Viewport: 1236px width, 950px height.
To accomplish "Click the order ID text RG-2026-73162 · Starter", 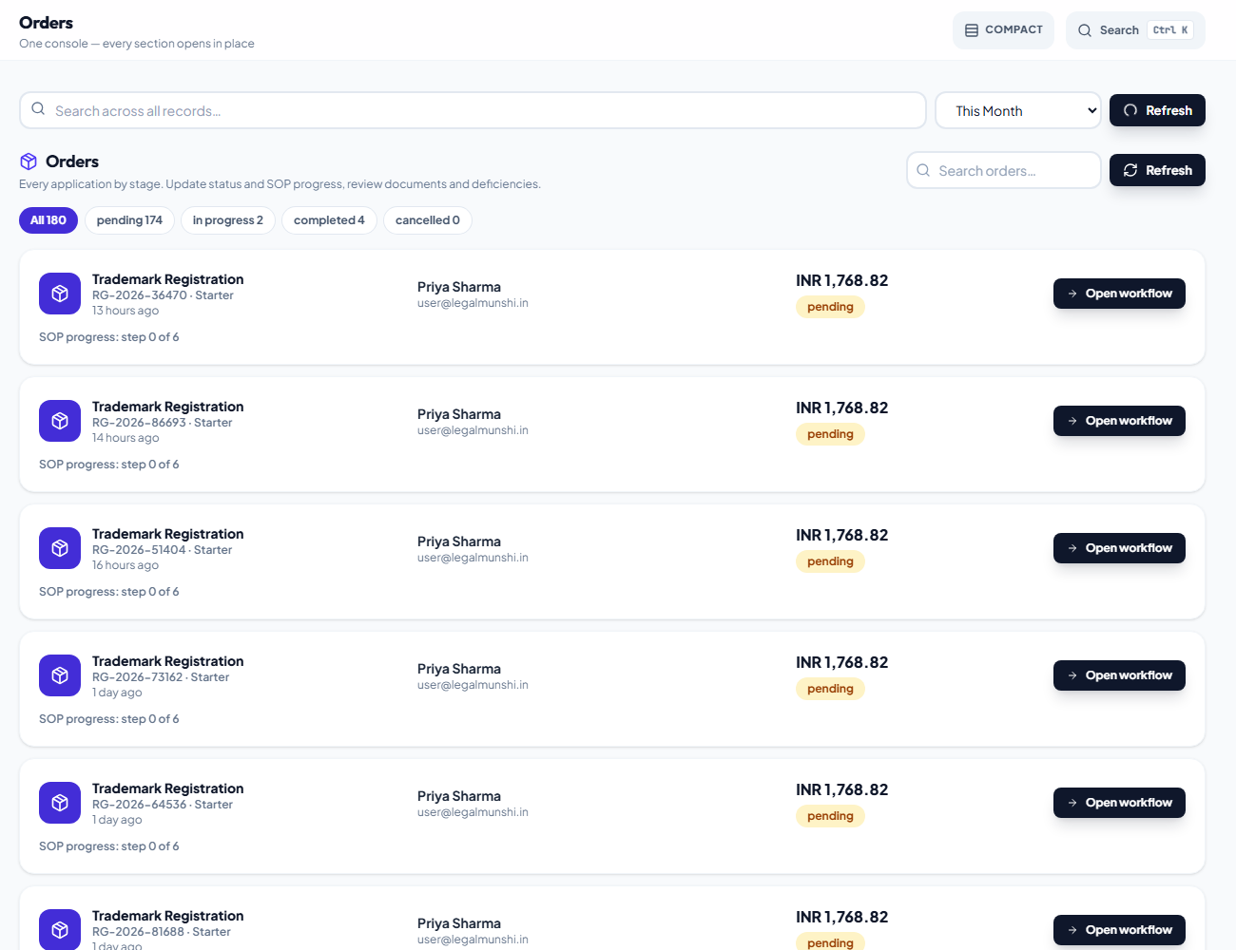I will [x=161, y=677].
